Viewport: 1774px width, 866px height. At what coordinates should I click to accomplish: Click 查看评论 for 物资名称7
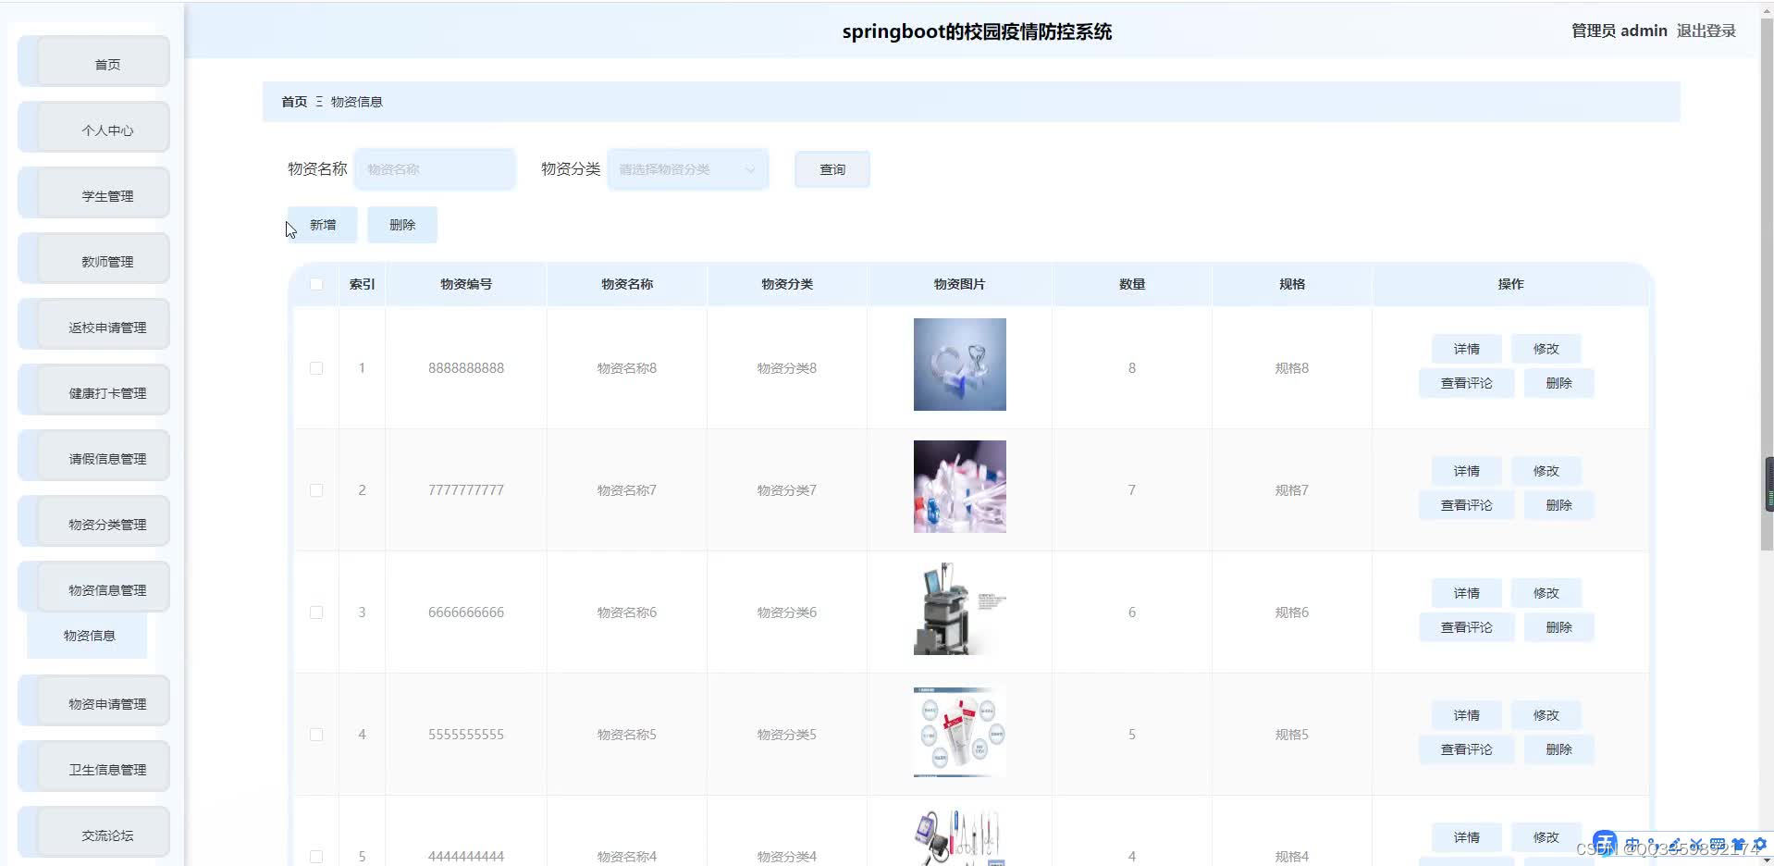[1467, 505]
